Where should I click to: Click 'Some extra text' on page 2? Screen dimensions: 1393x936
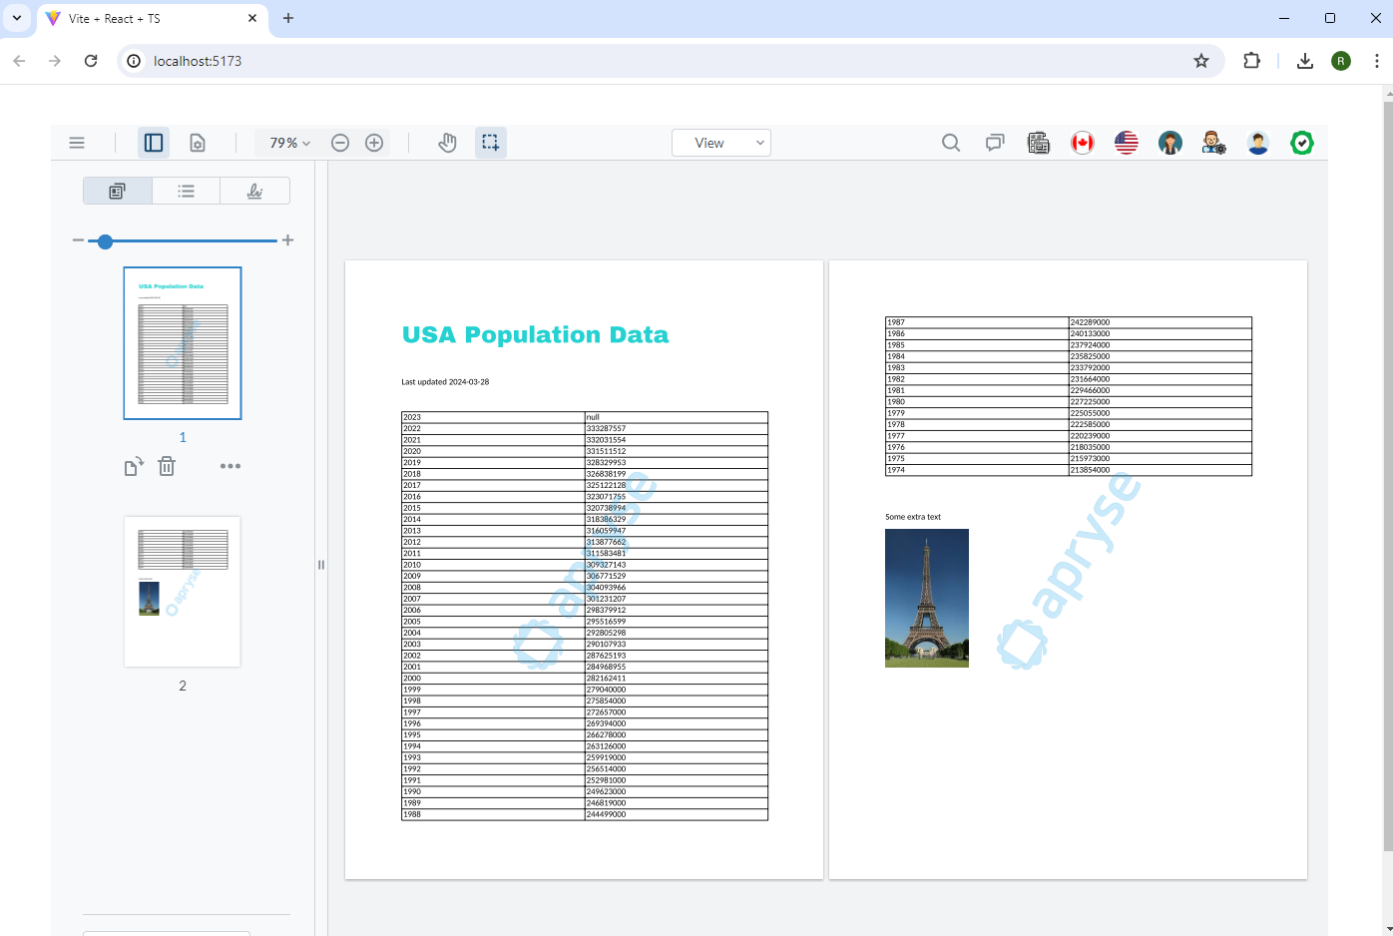pyautogui.click(x=913, y=517)
